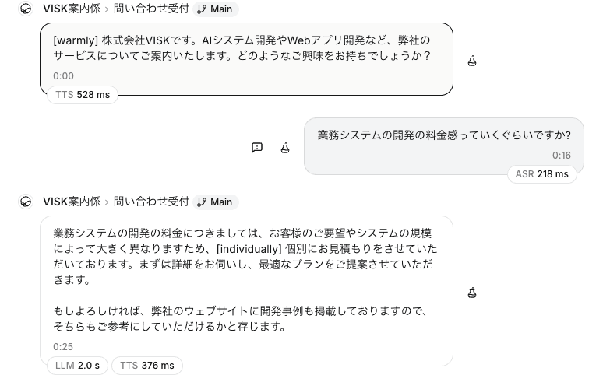Click the TTS 376 ms latency badge
Screen dimensions: 603x375
pyautogui.click(x=147, y=366)
